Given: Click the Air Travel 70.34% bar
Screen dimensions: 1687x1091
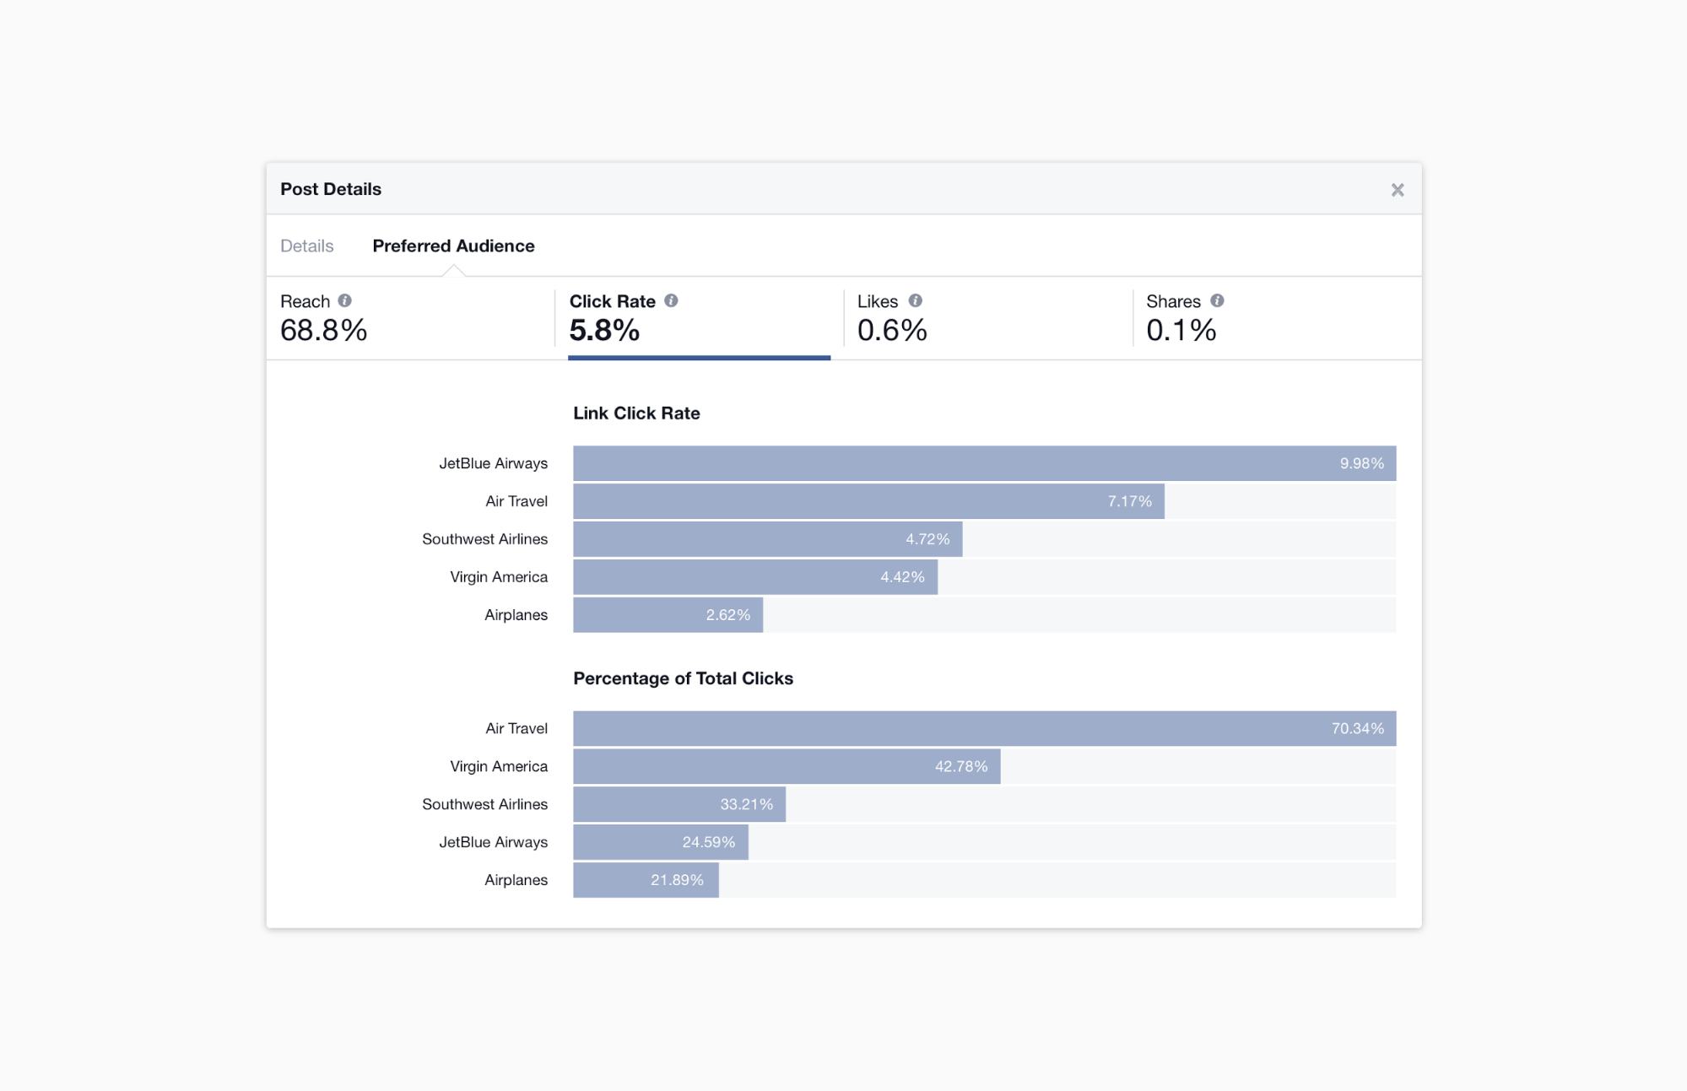Looking at the screenshot, I should (x=984, y=728).
